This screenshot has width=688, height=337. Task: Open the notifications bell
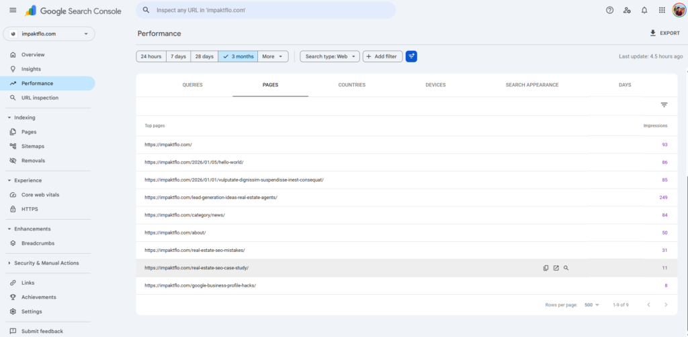pos(644,10)
